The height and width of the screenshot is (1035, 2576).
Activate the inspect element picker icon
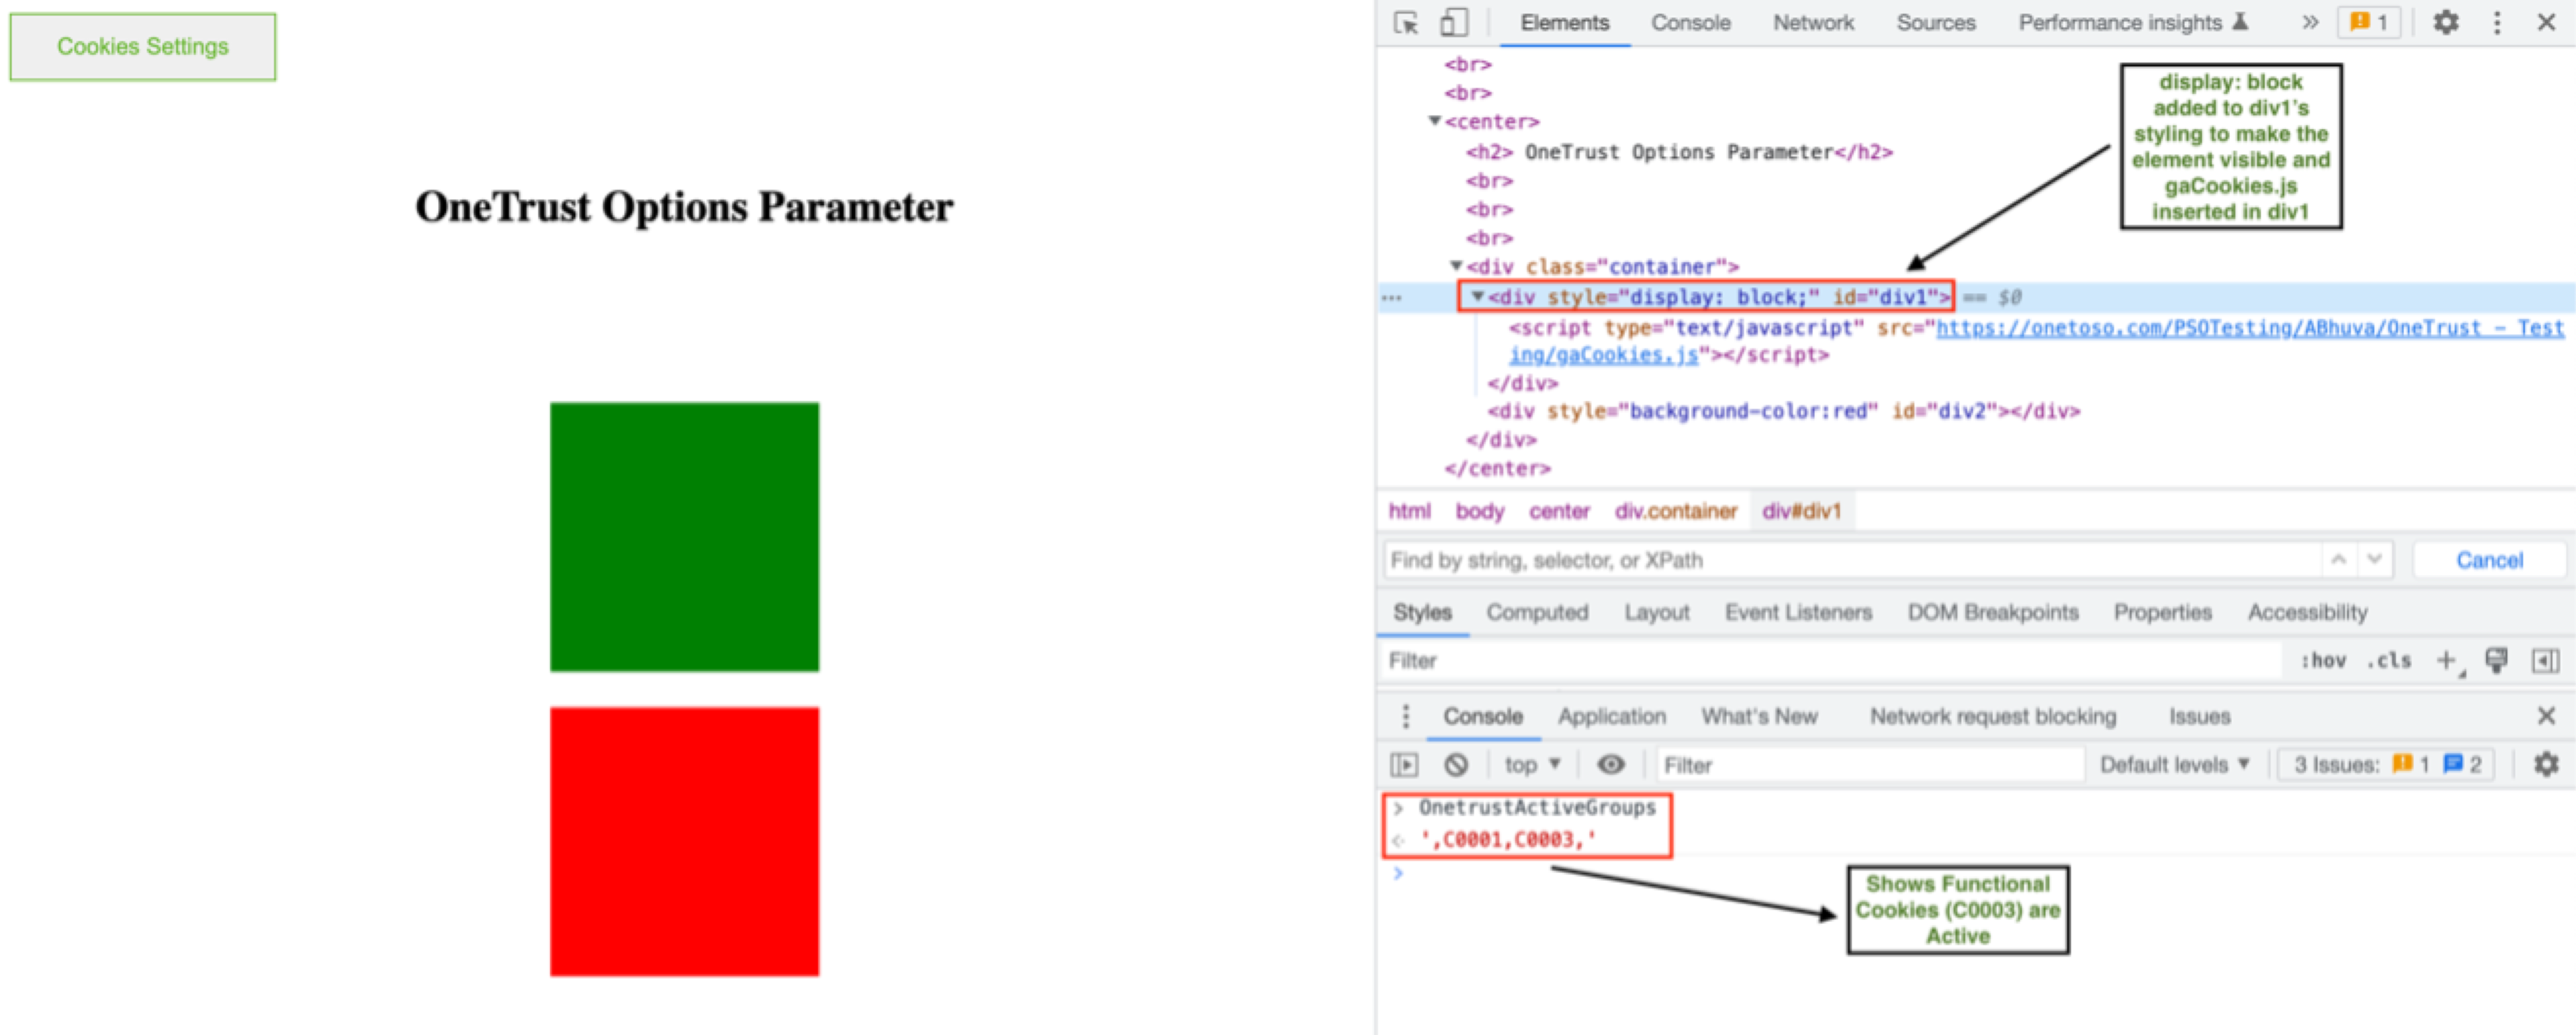coord(1406,22)
